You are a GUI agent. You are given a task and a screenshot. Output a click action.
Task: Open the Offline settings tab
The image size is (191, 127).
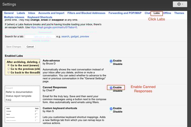tap(167, 13)
